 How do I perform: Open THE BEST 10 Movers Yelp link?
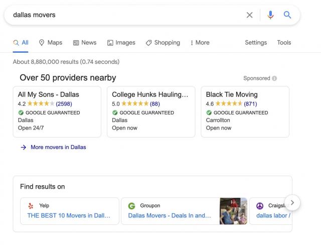pyautogui.click(x=69, y=215)
